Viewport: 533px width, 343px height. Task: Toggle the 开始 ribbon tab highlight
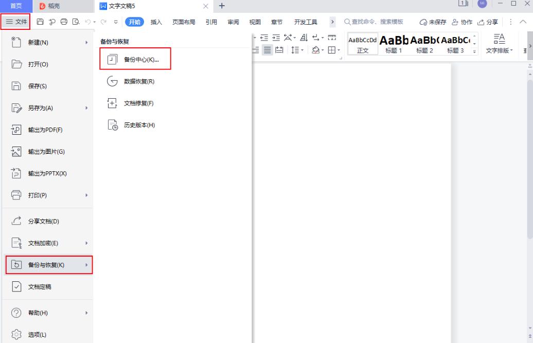pyautogui.click(x=136, y=22)
